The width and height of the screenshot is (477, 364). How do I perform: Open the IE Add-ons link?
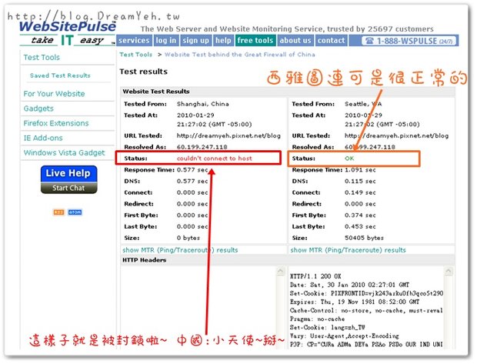click(43, 138)
